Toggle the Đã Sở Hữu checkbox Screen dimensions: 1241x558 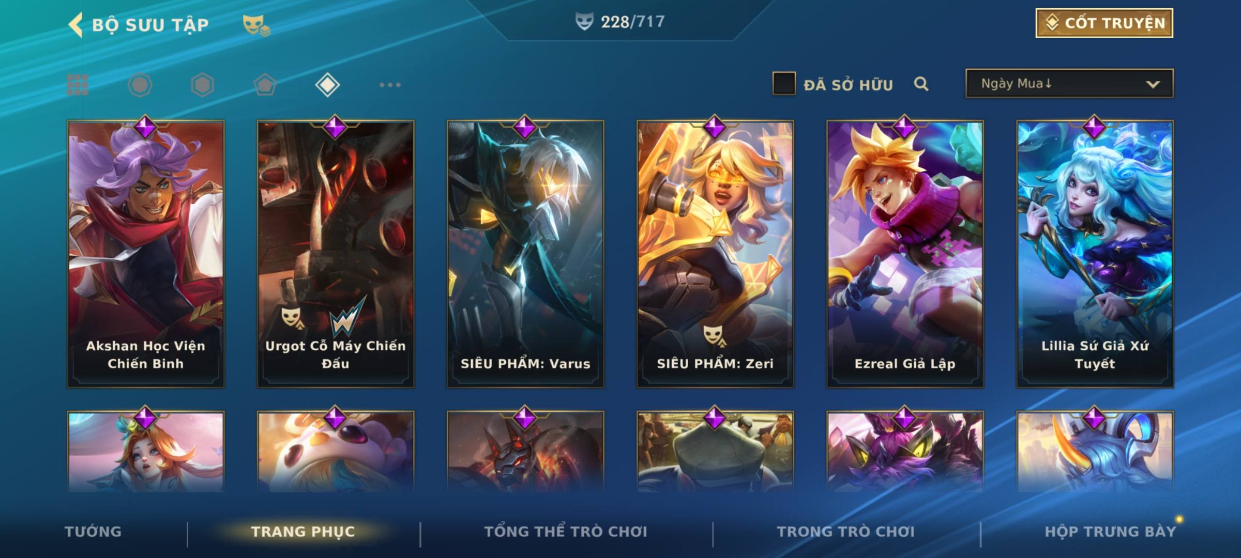(784, 84)
